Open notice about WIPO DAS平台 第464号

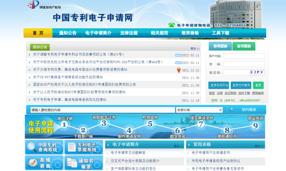(x=98, y=62)
